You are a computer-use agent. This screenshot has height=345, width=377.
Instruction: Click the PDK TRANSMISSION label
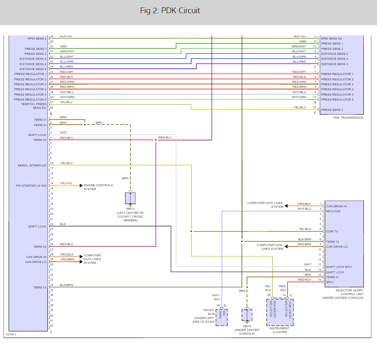[348, 118]
